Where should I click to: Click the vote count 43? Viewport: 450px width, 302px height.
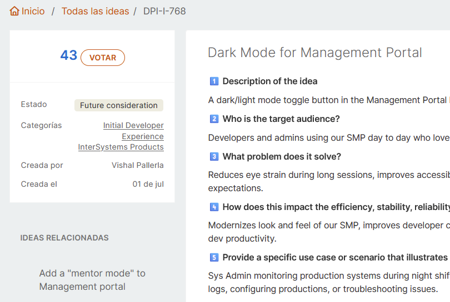pyautogui.click(x=69, y=55)
